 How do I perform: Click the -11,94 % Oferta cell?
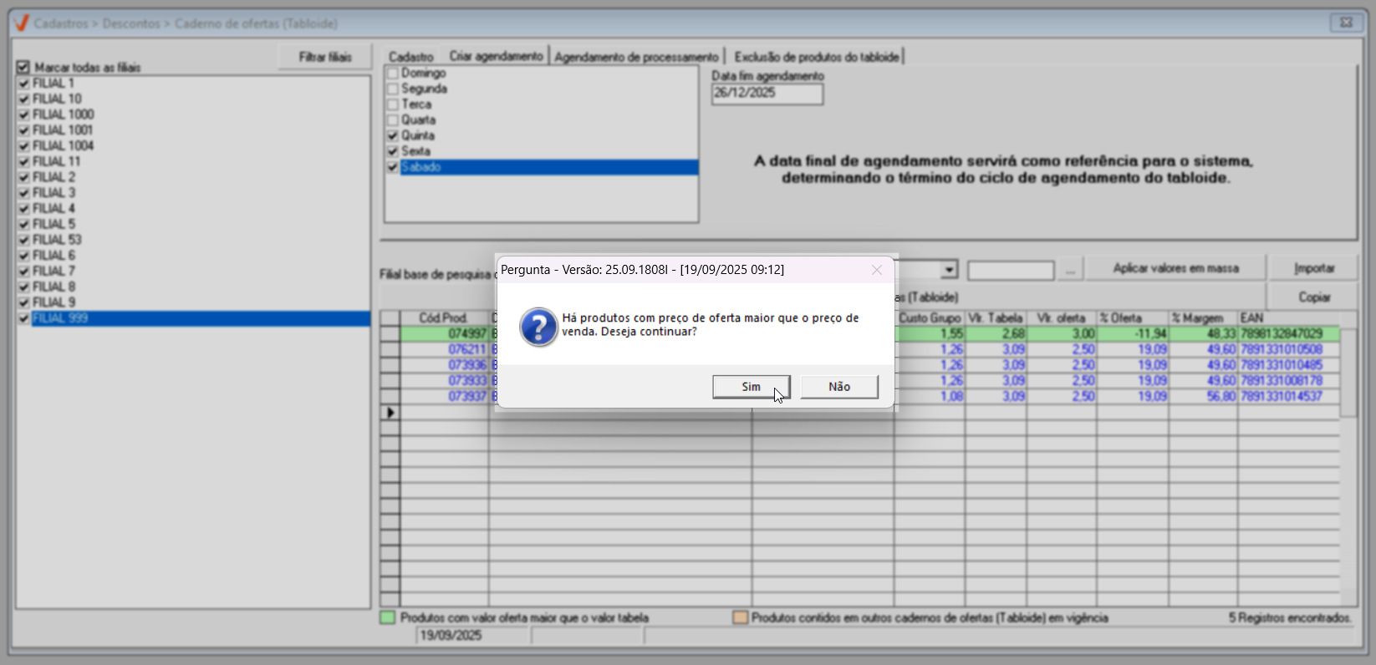(1133, 334)
